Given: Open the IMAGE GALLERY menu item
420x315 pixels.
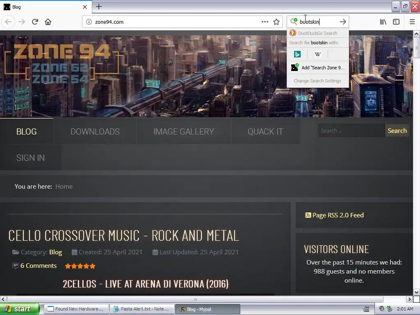Looking at the screenshot, I should pyautogui.click(x=184, y=132).
